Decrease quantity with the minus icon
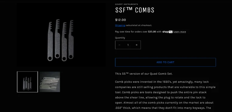This screenshot has width=232, height=112. point(119,45)
